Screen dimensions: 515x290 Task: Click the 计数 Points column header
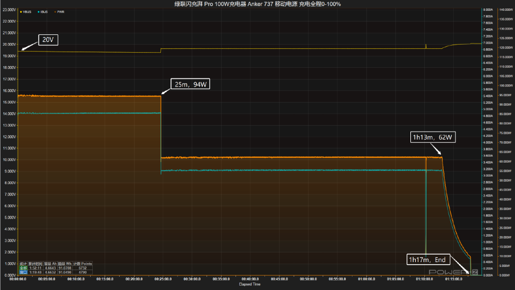point(83,264)
